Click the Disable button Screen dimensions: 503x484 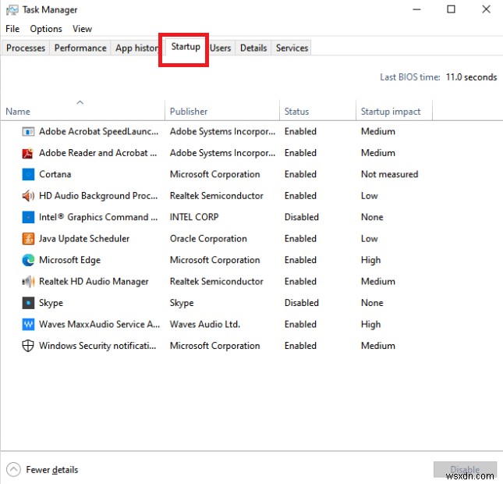[x=465, y=469]
